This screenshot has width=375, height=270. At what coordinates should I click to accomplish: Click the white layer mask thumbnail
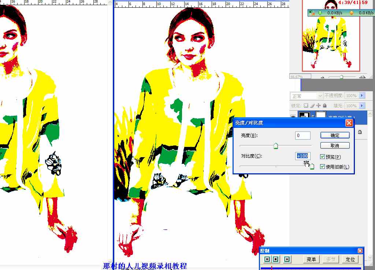click(x=321, y=115)
